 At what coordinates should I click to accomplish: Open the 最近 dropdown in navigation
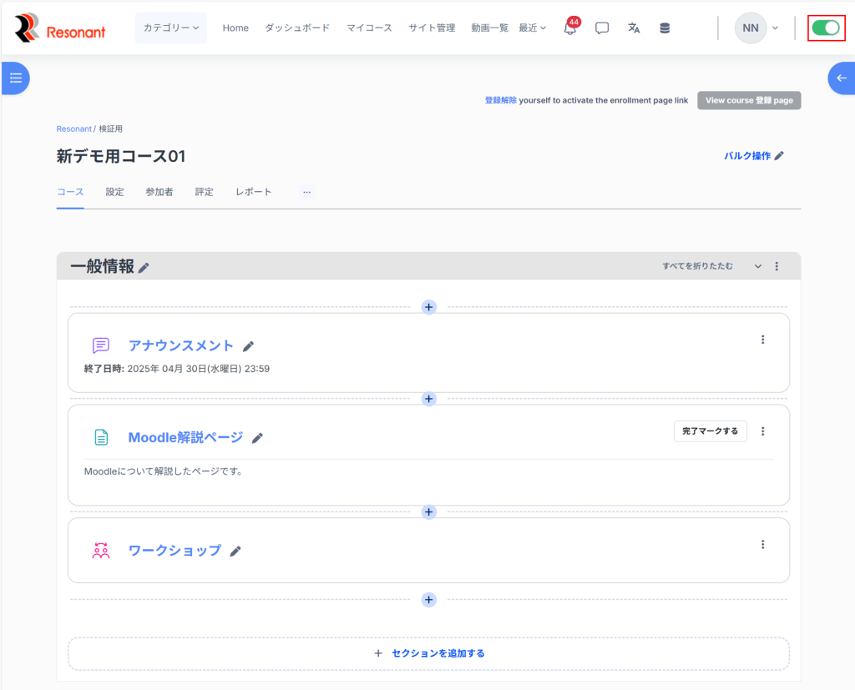coord(532,28)
